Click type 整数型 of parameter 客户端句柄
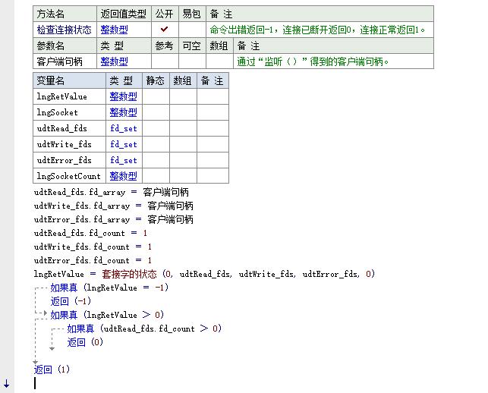This screenshot has width=488, height=393. (x=114, y=61)
